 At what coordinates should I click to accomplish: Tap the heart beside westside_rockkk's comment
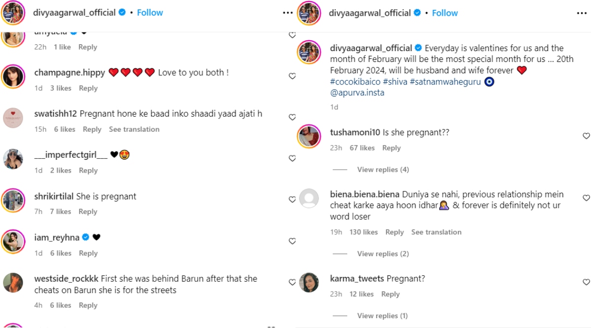292,282
